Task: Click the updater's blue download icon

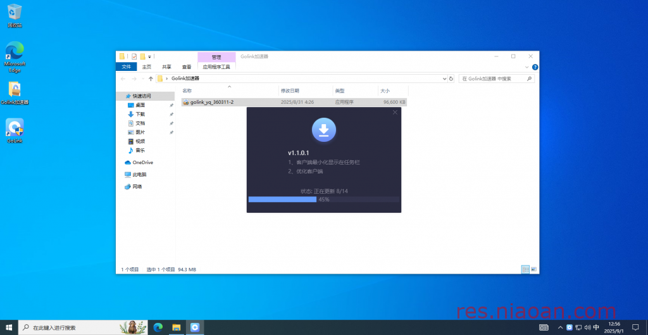Action: point(323,130)
